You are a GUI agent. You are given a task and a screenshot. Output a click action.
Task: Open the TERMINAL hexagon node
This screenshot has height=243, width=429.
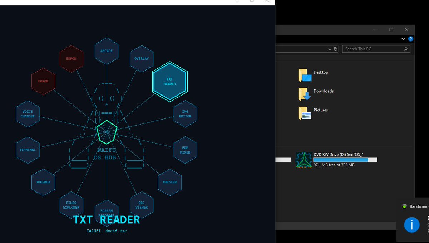coord(28,150)
